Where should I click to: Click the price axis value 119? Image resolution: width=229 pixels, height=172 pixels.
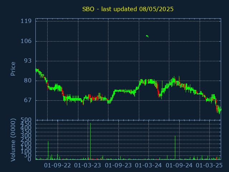click(26, 21)
